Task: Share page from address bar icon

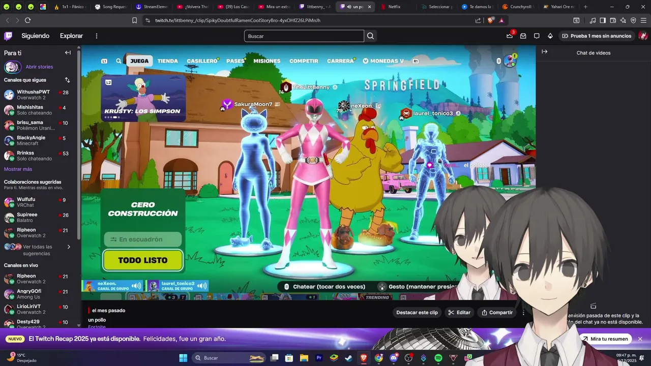Action: tap(478, 20)
